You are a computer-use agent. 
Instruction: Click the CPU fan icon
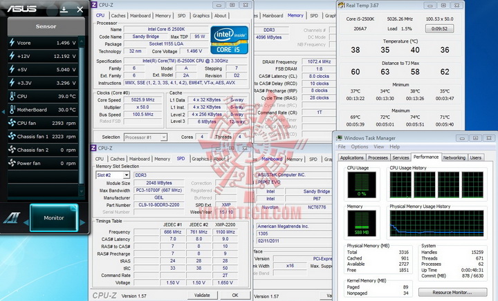tap(12, 123)
